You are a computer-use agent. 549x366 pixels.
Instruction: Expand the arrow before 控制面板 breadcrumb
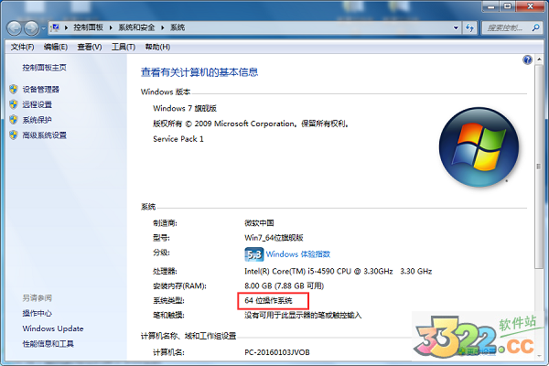[66, 27]
